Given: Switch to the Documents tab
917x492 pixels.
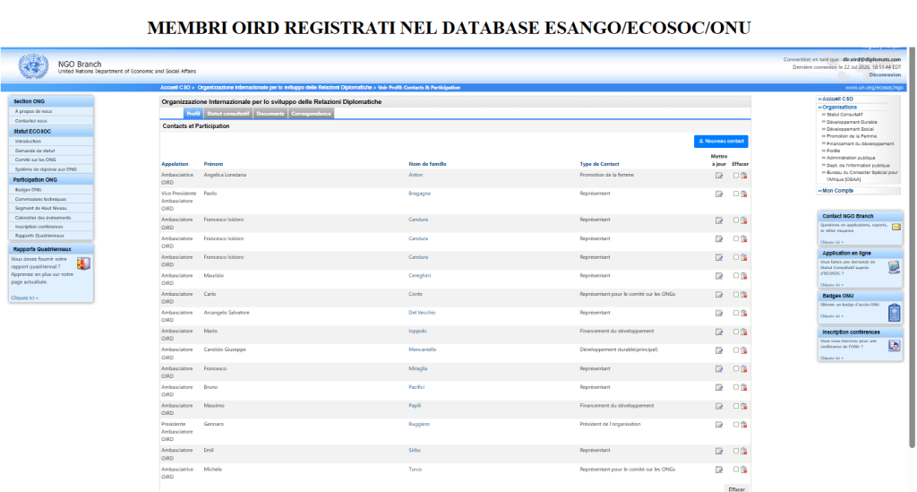Looking at the screenshot, I should tap(270, 114).
